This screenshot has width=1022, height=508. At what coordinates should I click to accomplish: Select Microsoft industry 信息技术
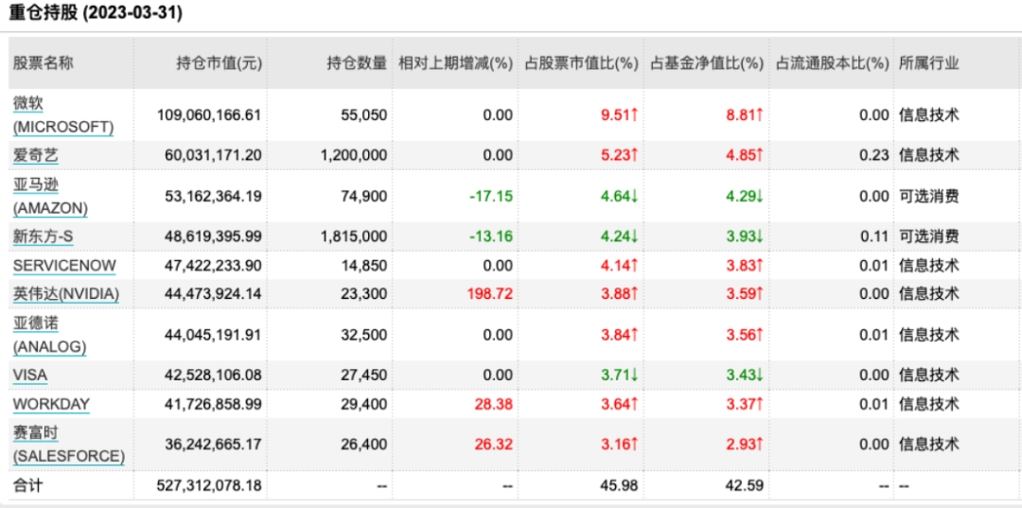click(x=929, y=115)
